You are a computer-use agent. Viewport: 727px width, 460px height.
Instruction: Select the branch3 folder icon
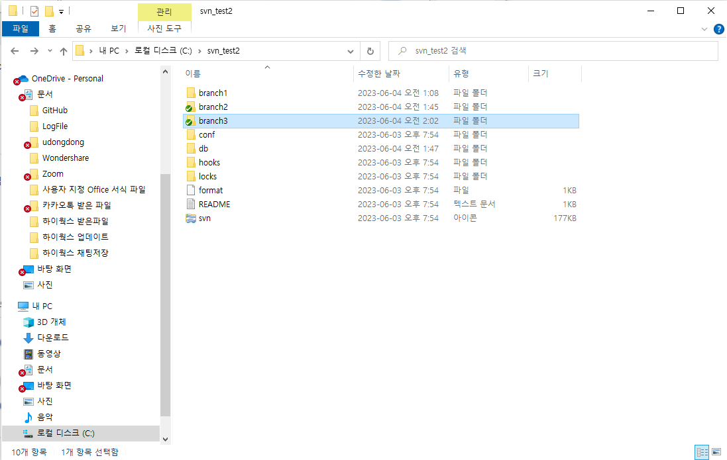190,121
